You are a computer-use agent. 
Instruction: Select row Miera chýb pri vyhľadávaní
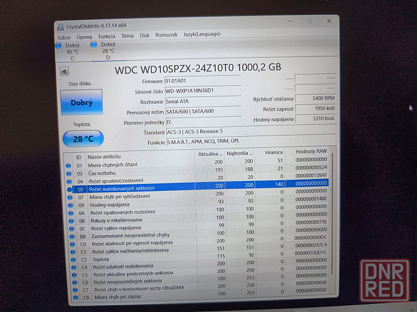[197, 194]
